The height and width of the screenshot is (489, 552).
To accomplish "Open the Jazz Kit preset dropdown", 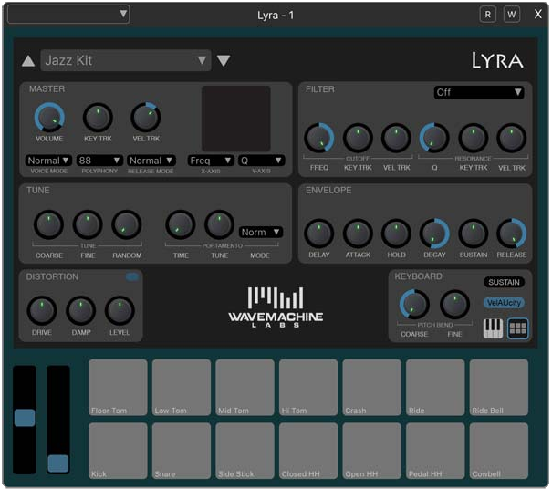I will 126,60.
